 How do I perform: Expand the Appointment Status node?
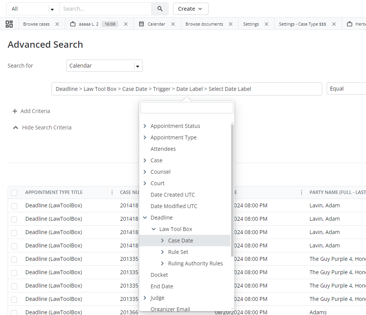(x=145, y=126)
